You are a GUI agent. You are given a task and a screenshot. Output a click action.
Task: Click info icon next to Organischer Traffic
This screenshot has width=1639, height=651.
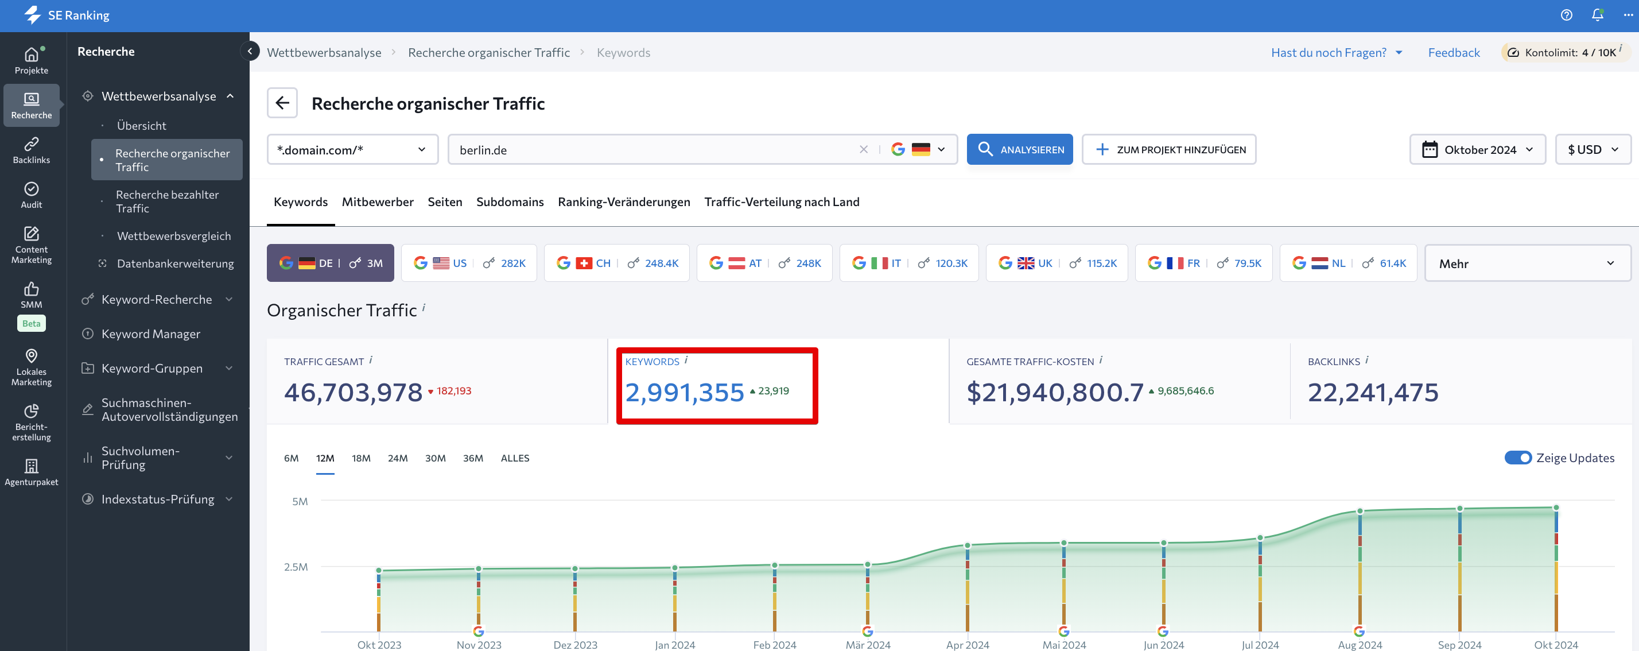click(x=424, y=307)
